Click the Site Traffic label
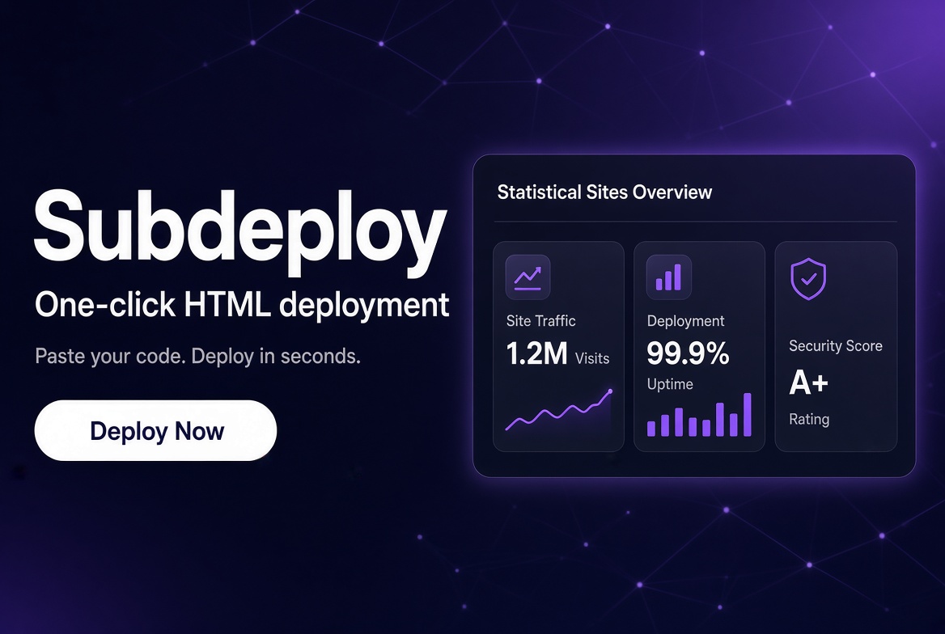Screen dimensions: 945x634 (x=540, y=320)
